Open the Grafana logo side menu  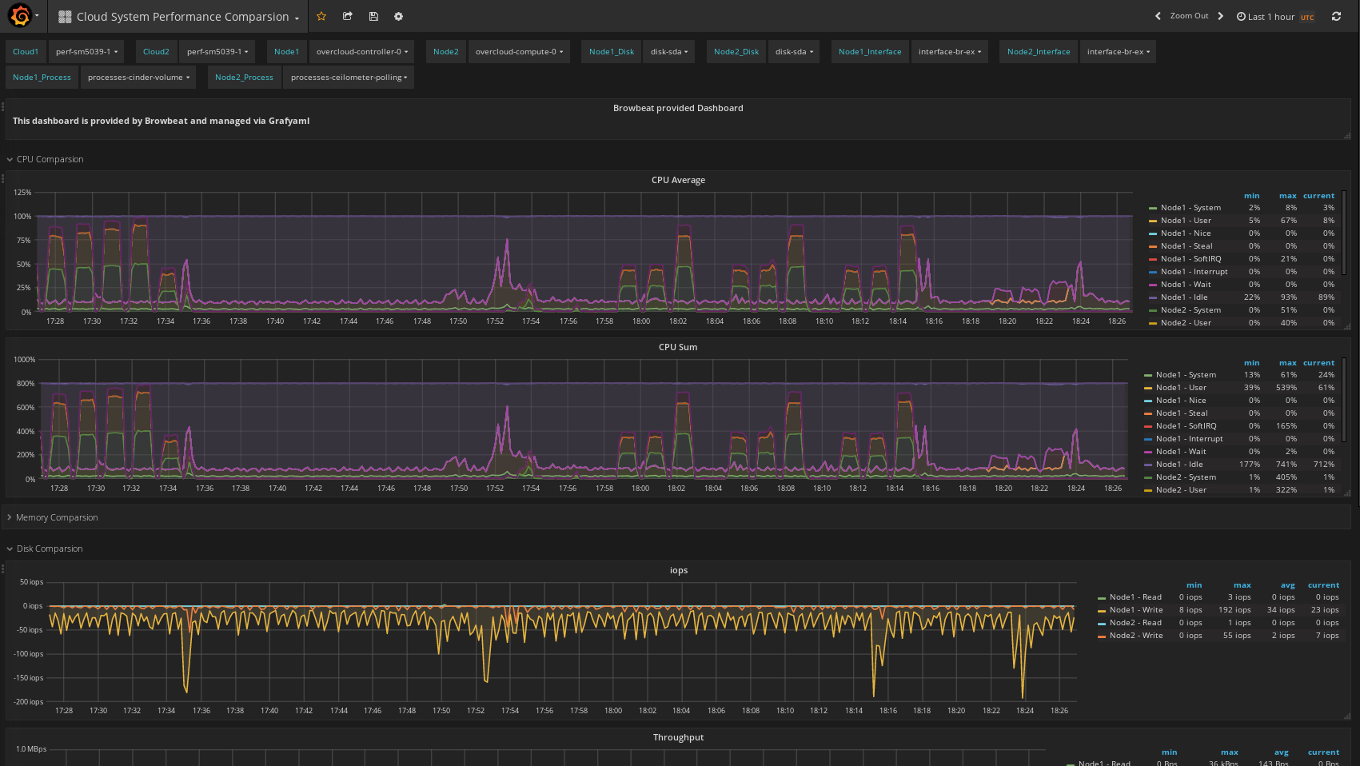pyautogui.click(x=21, y=15)
